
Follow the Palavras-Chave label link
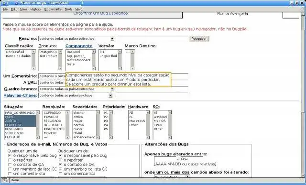coord(20,96)
